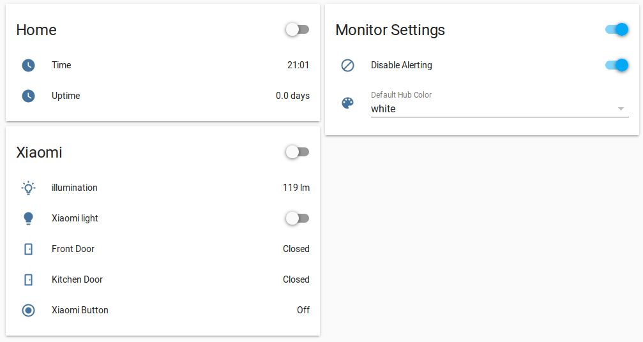Screen dimensions: 643x342
Task: Click the Kitchen Door door icon
Action: coord(28,279)
